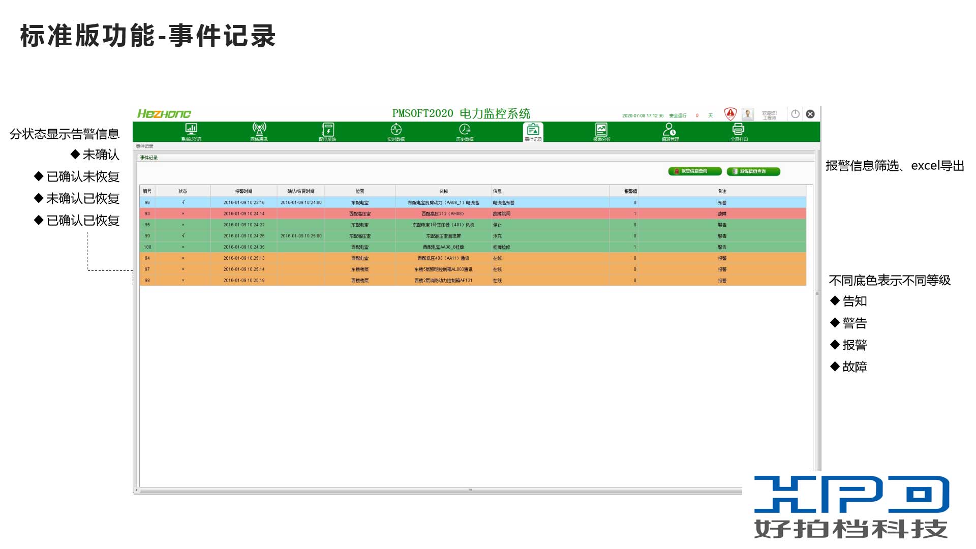Viewport: 976px width, 549px height.
Task: Click the 报警信息查询 alarm query button
Action: 694,171
